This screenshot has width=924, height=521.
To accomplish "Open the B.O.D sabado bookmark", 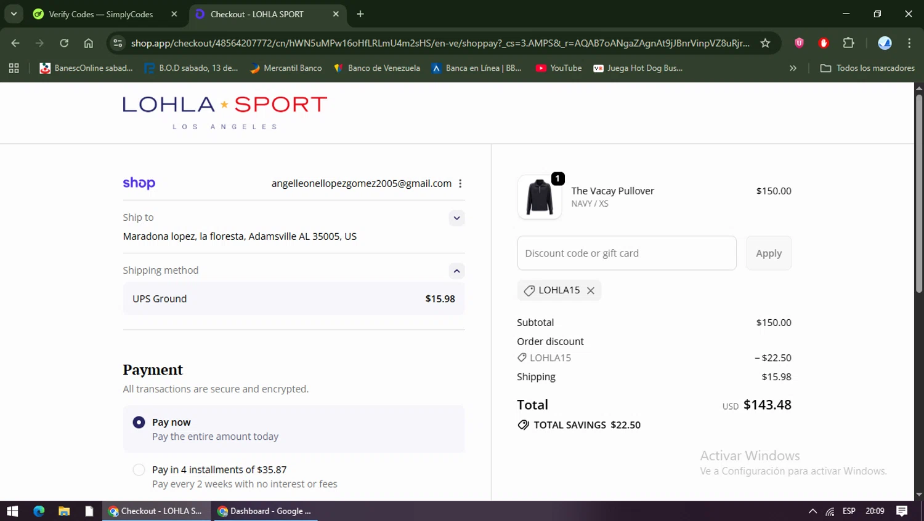I will [x=191, y=68].
